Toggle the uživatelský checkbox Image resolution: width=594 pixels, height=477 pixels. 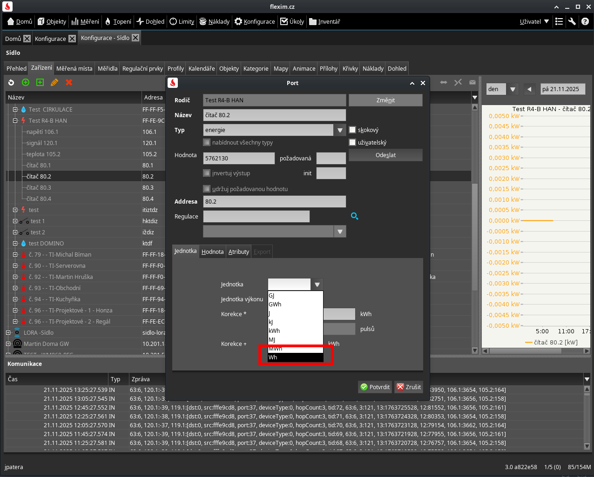[352, 143]
